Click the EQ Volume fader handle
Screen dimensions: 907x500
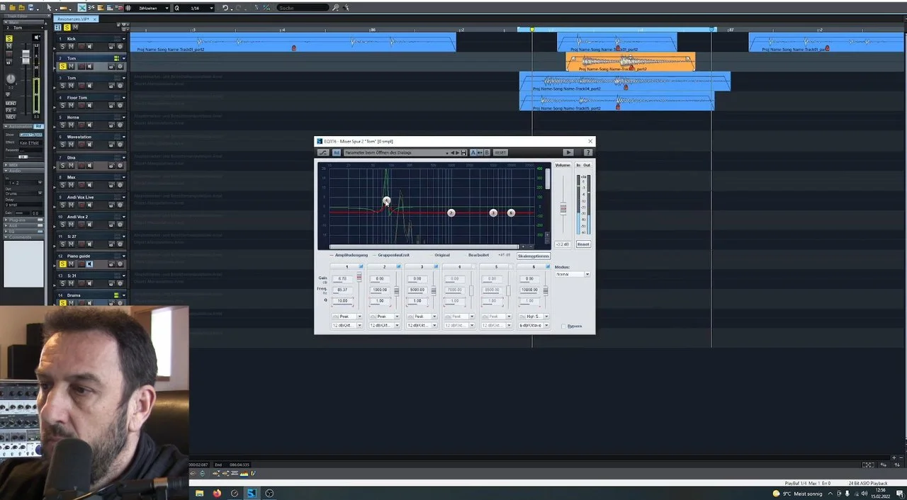point(563,208)
